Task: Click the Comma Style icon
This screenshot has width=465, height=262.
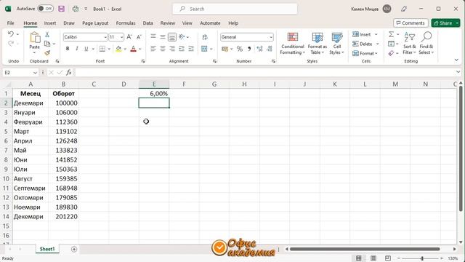Action: tap(249, 49)
